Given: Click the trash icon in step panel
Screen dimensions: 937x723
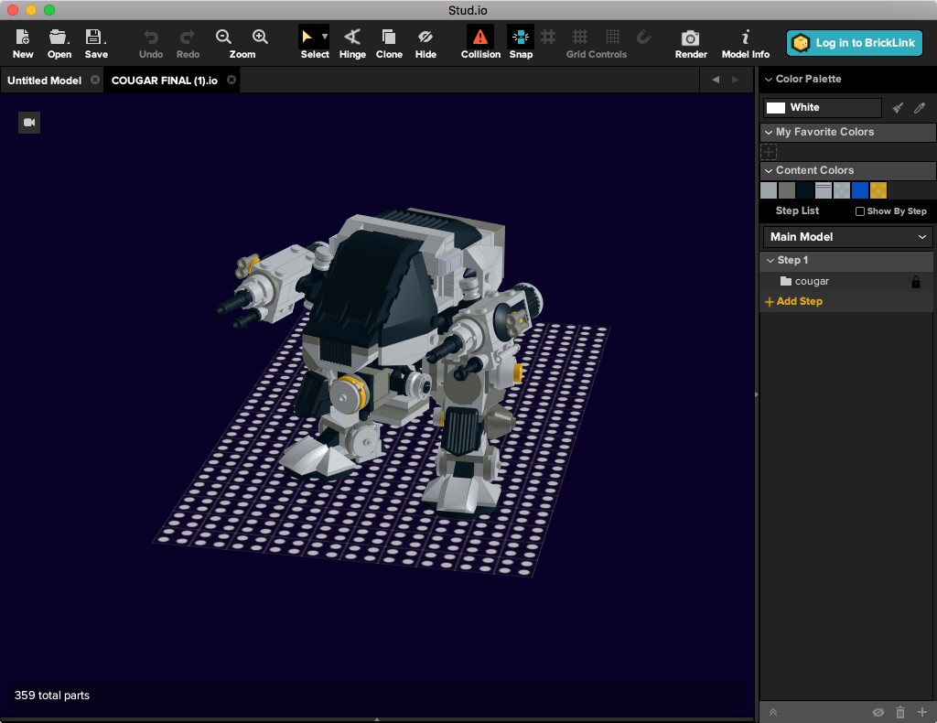Looking at the screenshot, I should tap(899, 712).
